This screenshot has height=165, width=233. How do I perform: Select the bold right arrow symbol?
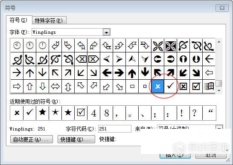tap(119, 73)
